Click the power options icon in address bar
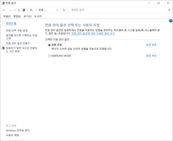Screen dimensions: 173x141 tap(24, 10)
